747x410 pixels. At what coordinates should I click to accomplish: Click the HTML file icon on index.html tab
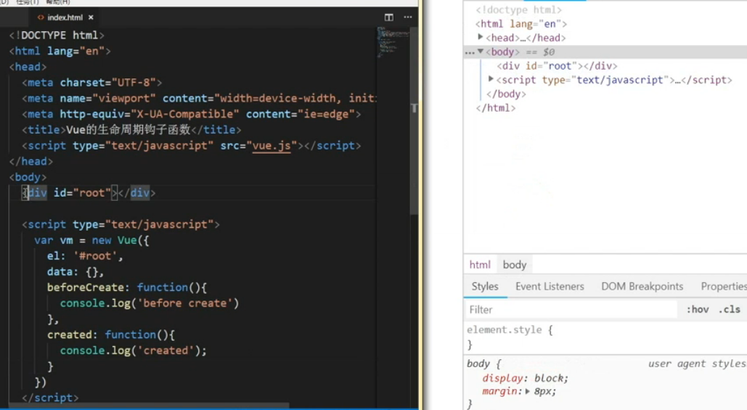coord(41,17)
